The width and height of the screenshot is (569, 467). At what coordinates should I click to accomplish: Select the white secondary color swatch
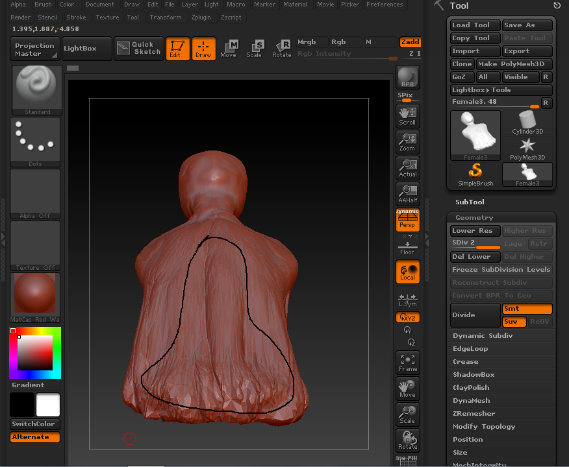[x=48, y=405]
